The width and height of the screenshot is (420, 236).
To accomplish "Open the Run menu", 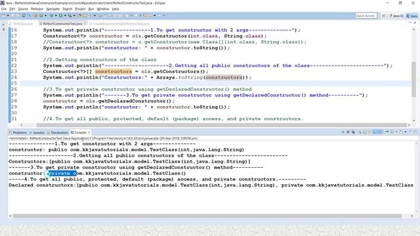I will 91,9.
